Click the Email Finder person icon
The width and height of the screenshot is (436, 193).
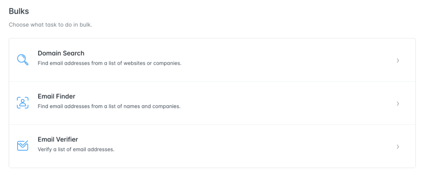[x=23, y=102]
